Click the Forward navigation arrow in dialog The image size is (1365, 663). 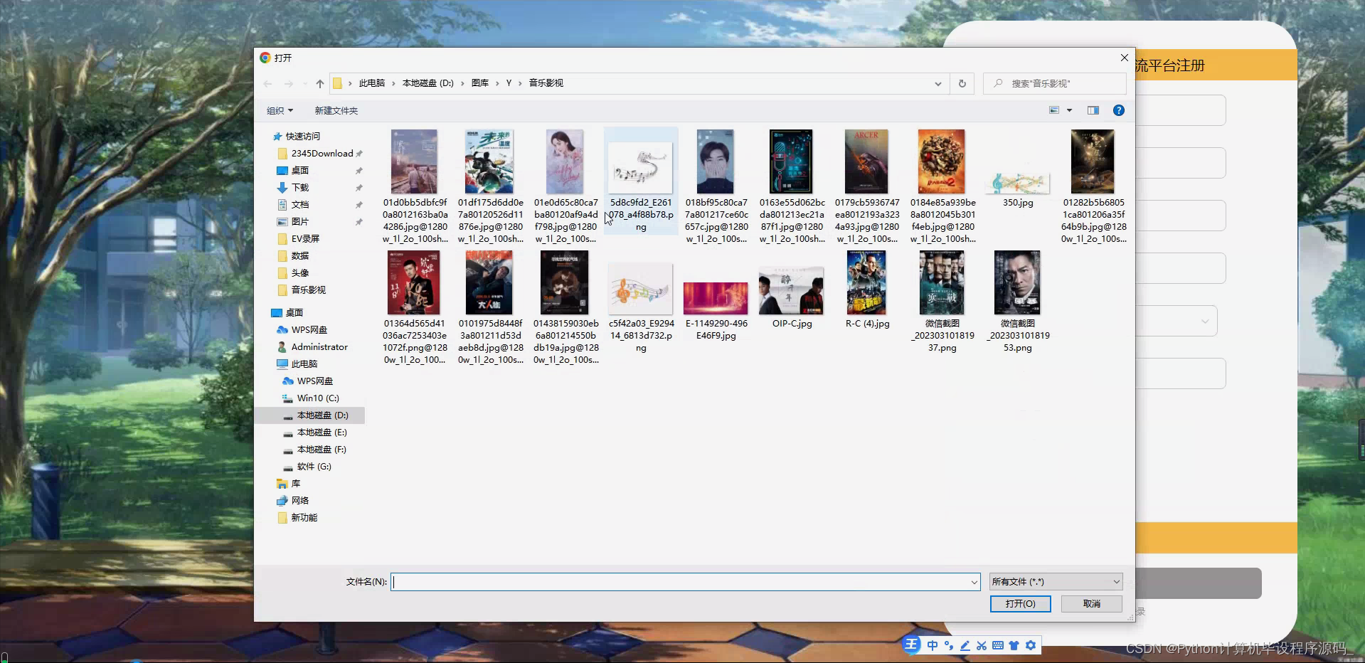click(x=288, y=84)
